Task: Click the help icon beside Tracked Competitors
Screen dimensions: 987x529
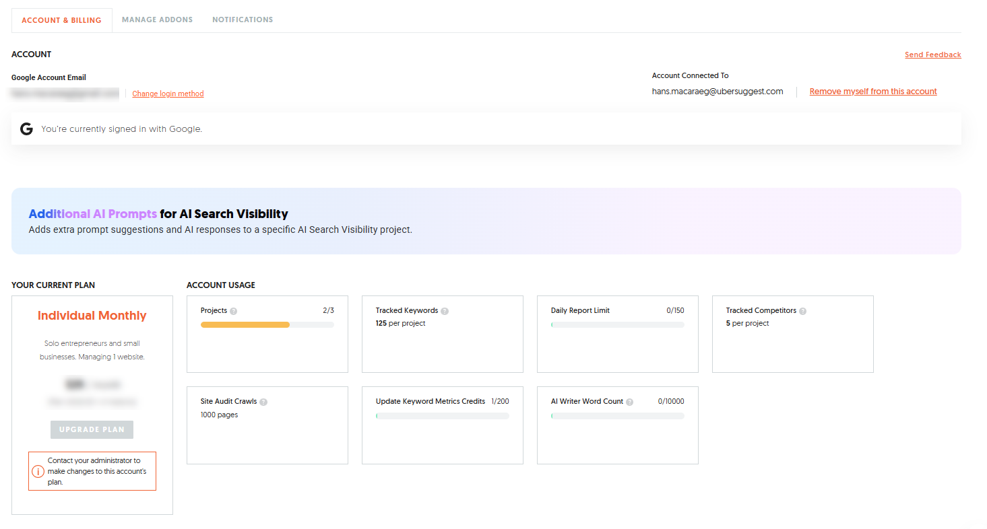Action: tap(803, 311)
